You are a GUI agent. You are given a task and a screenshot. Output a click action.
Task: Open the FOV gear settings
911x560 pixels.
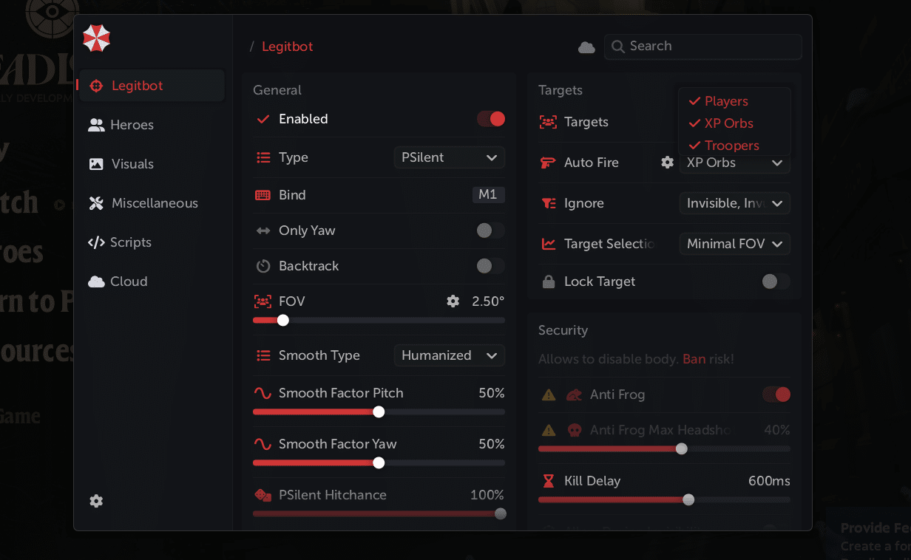(453, 301)
